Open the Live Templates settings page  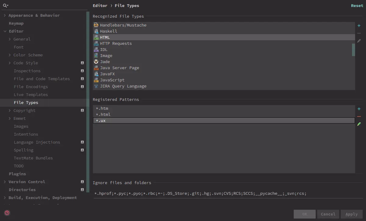(31, 94)
